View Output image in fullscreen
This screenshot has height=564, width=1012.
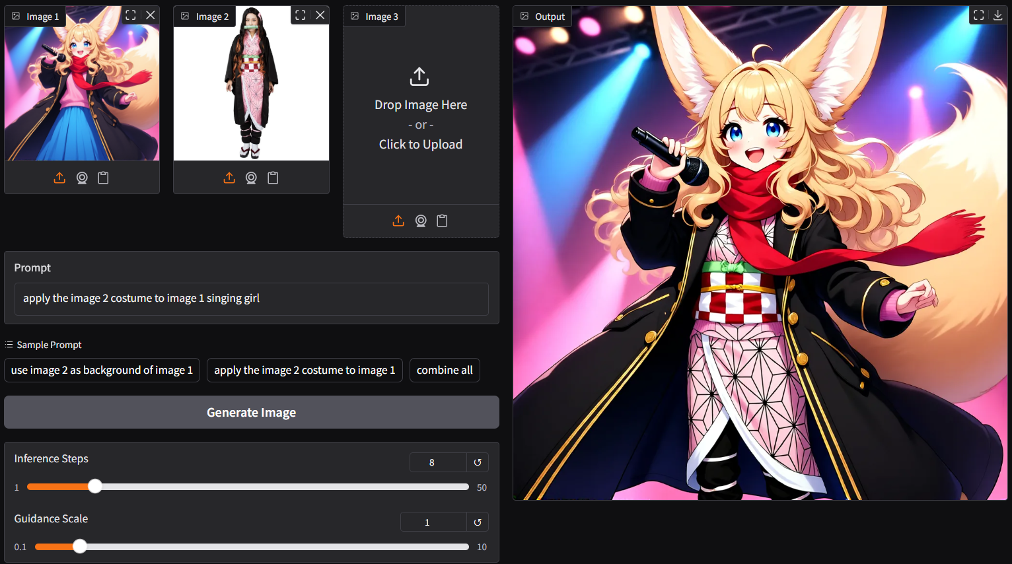pos(979,15)
